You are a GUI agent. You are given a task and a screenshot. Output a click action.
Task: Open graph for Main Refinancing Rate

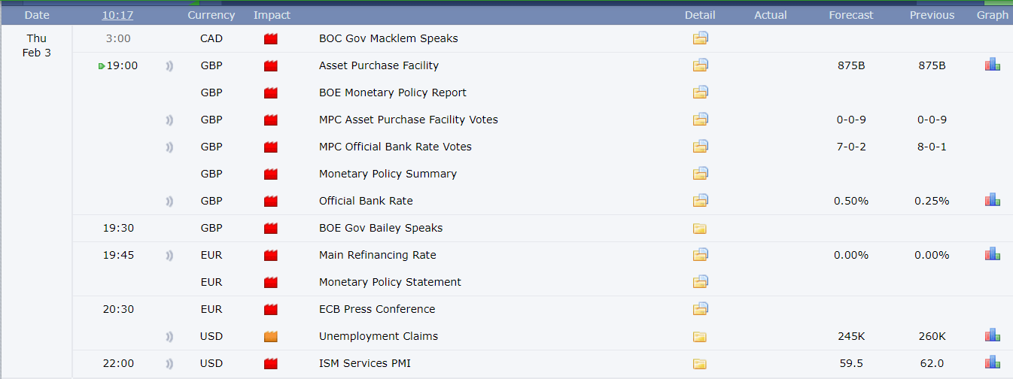[x=992, y=255]
